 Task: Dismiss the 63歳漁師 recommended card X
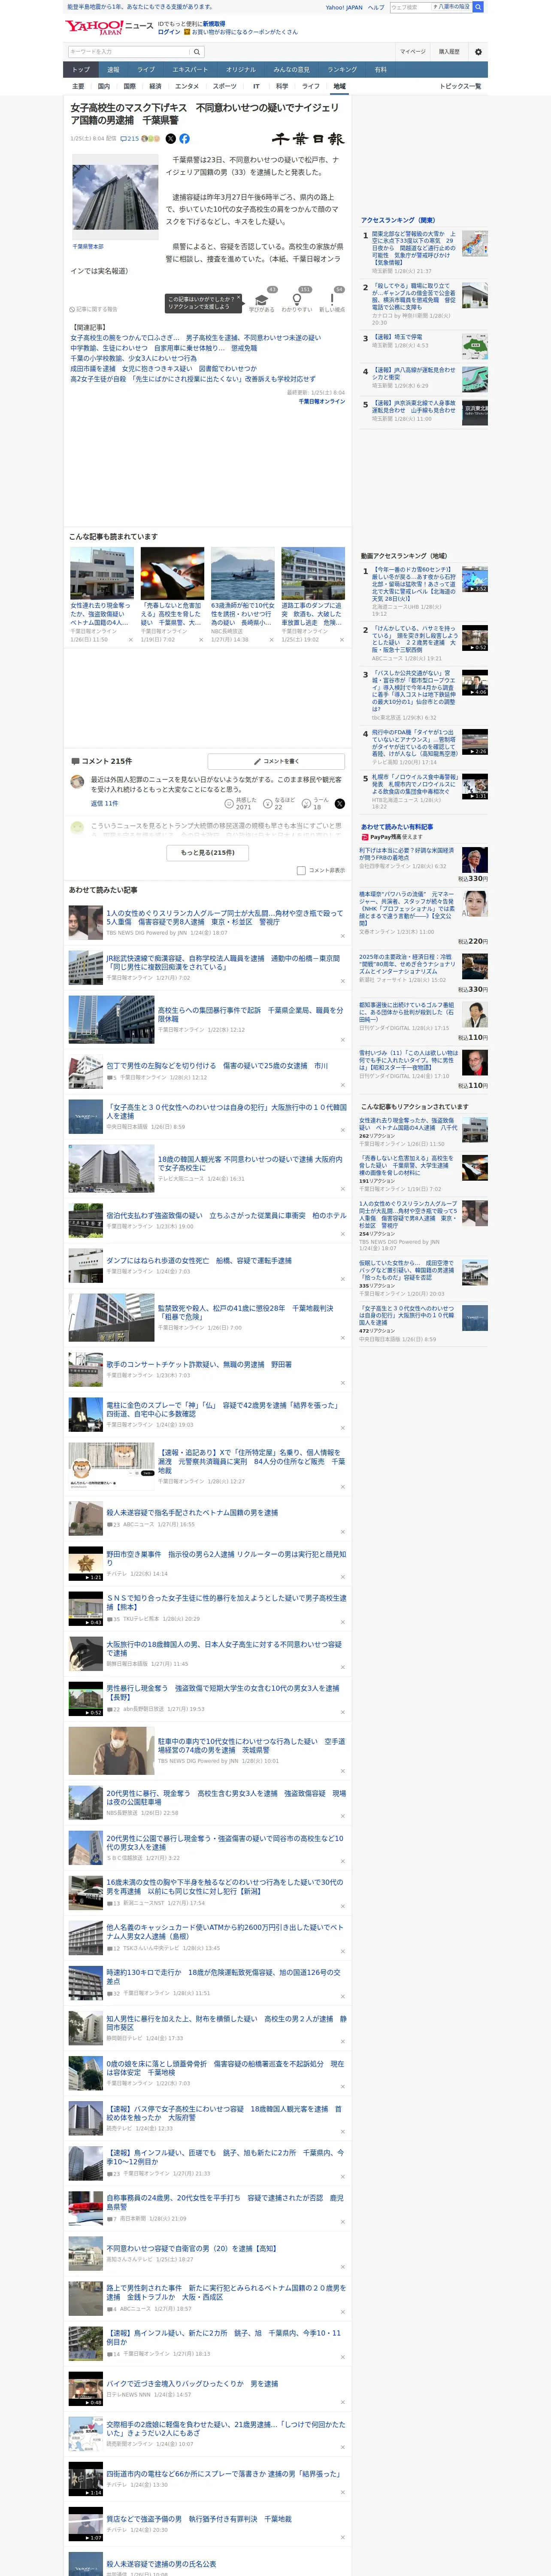271,640
